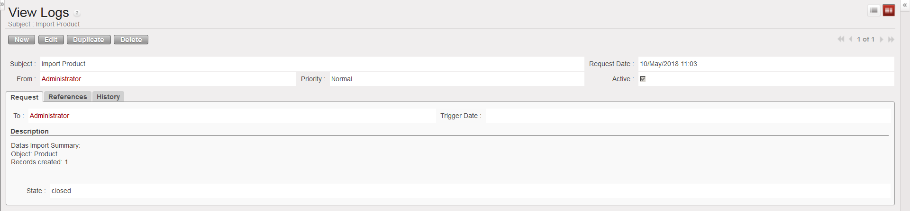Viewport: 910px width, 211px height.
Task: Jump to first record arrow
Action: point(841,39)
